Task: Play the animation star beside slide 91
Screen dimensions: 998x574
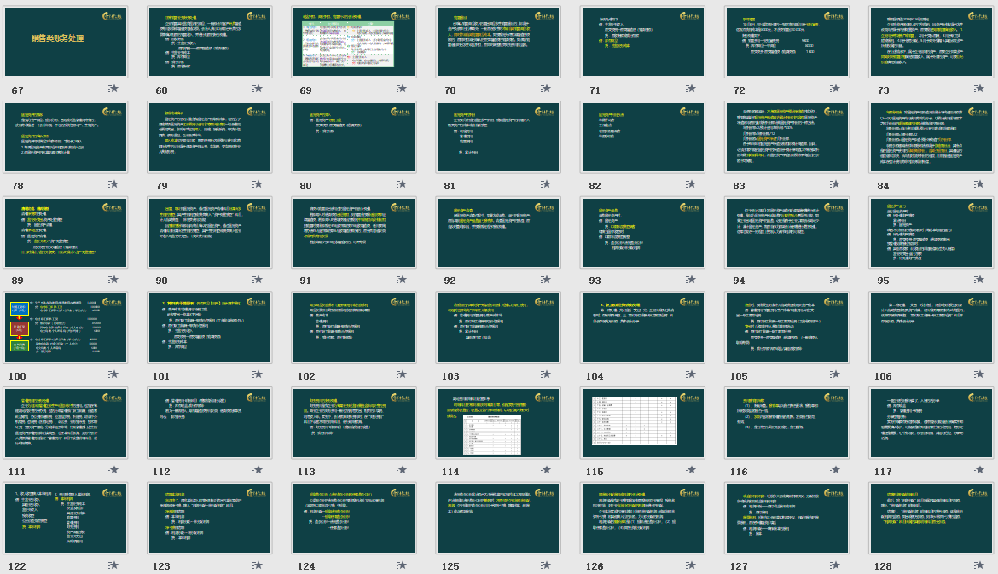Action: (402, 280)
